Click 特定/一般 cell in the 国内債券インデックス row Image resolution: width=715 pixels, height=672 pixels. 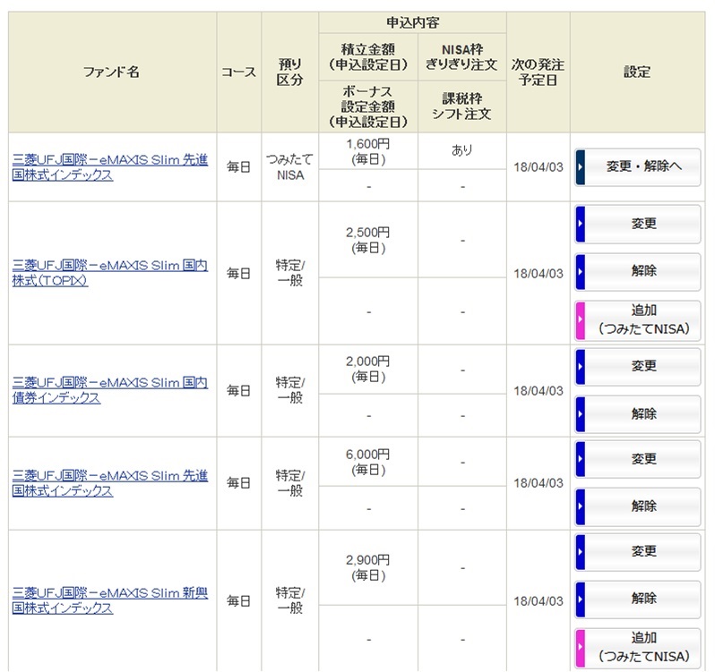coord(289,390)
